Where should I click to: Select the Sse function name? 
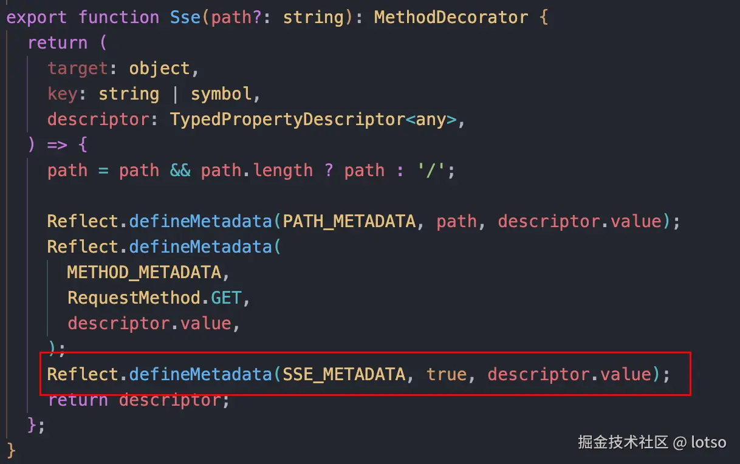tap(185, 17)
